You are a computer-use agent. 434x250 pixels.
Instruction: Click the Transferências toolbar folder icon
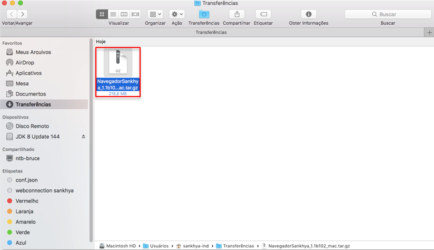coord(204,14)
